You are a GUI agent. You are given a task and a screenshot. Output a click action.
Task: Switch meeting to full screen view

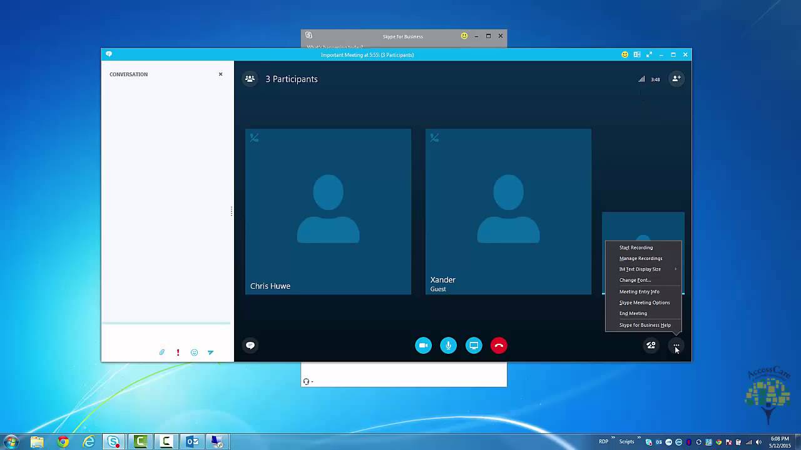click(x=649, y=55)
